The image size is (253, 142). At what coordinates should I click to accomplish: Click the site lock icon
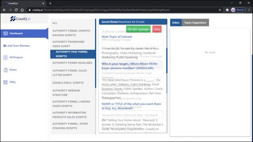[30, 10]
